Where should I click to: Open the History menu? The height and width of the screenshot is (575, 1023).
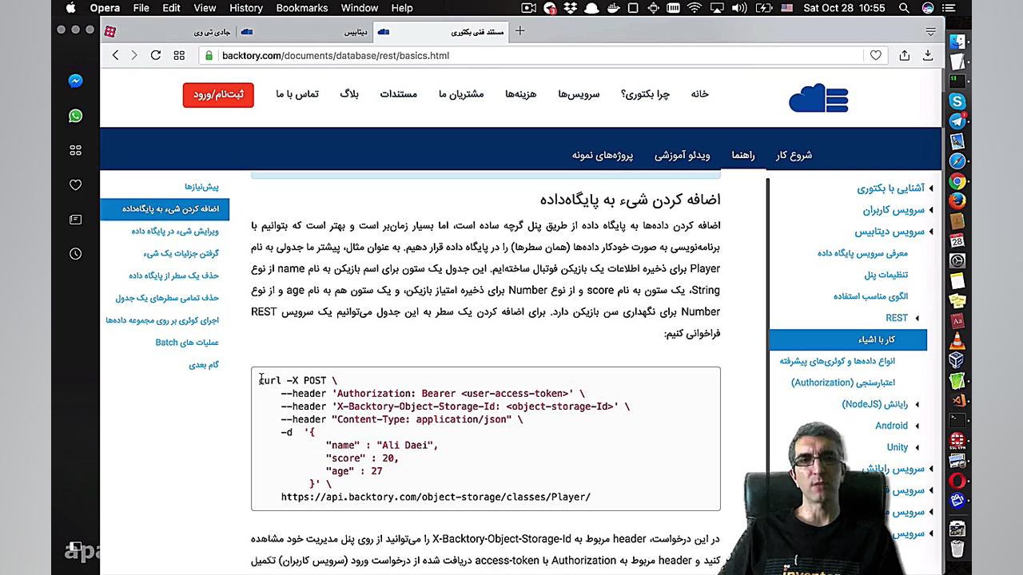pyautogui.click(x=245, y=8)
